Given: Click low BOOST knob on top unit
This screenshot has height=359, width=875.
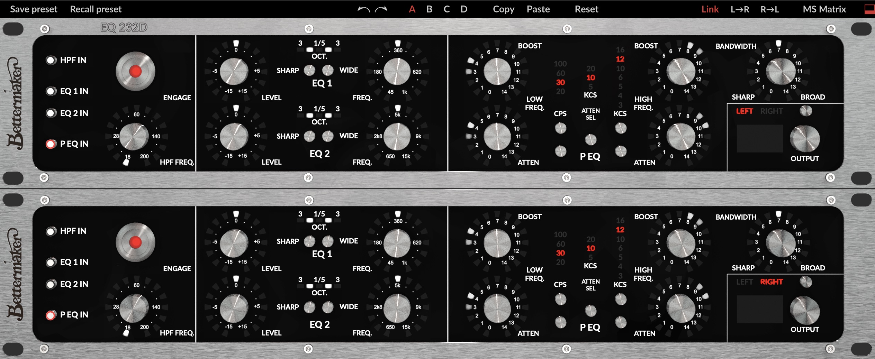Looking at the screenshot, I should pyautogui.click(x=497, y=72).
